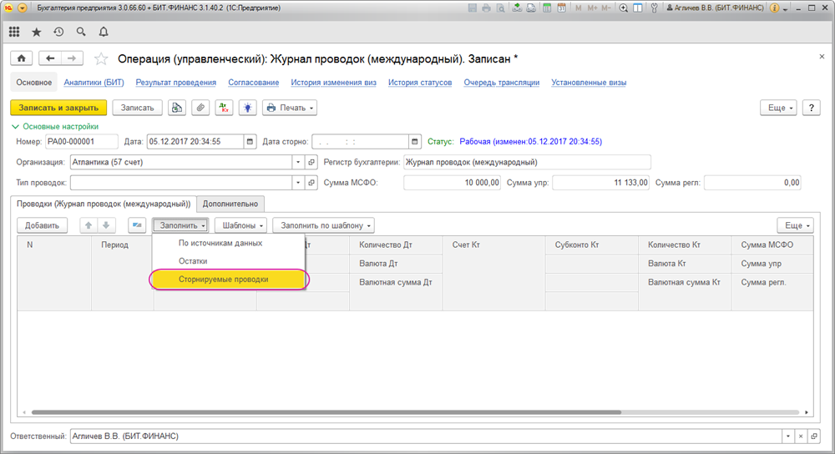Switch to the Дополнительно tab
Screen dimensions: 835x454
230,204
